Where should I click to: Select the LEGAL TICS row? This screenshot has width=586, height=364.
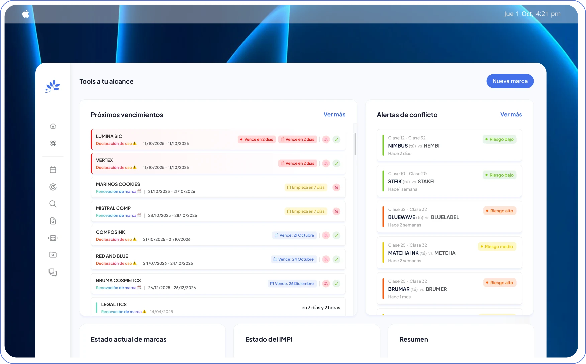218,306
